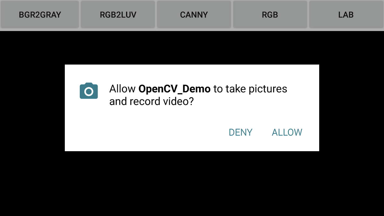Tap DENY in the permission dialog
The image size is (384, 216).
[240, 132]
